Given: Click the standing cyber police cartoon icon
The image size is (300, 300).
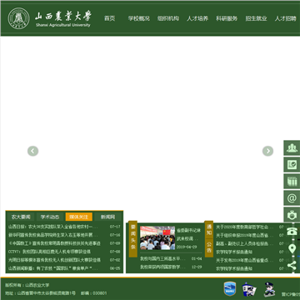Looking at the screenshot, I should pyautogui.click(x=269, y=289).
